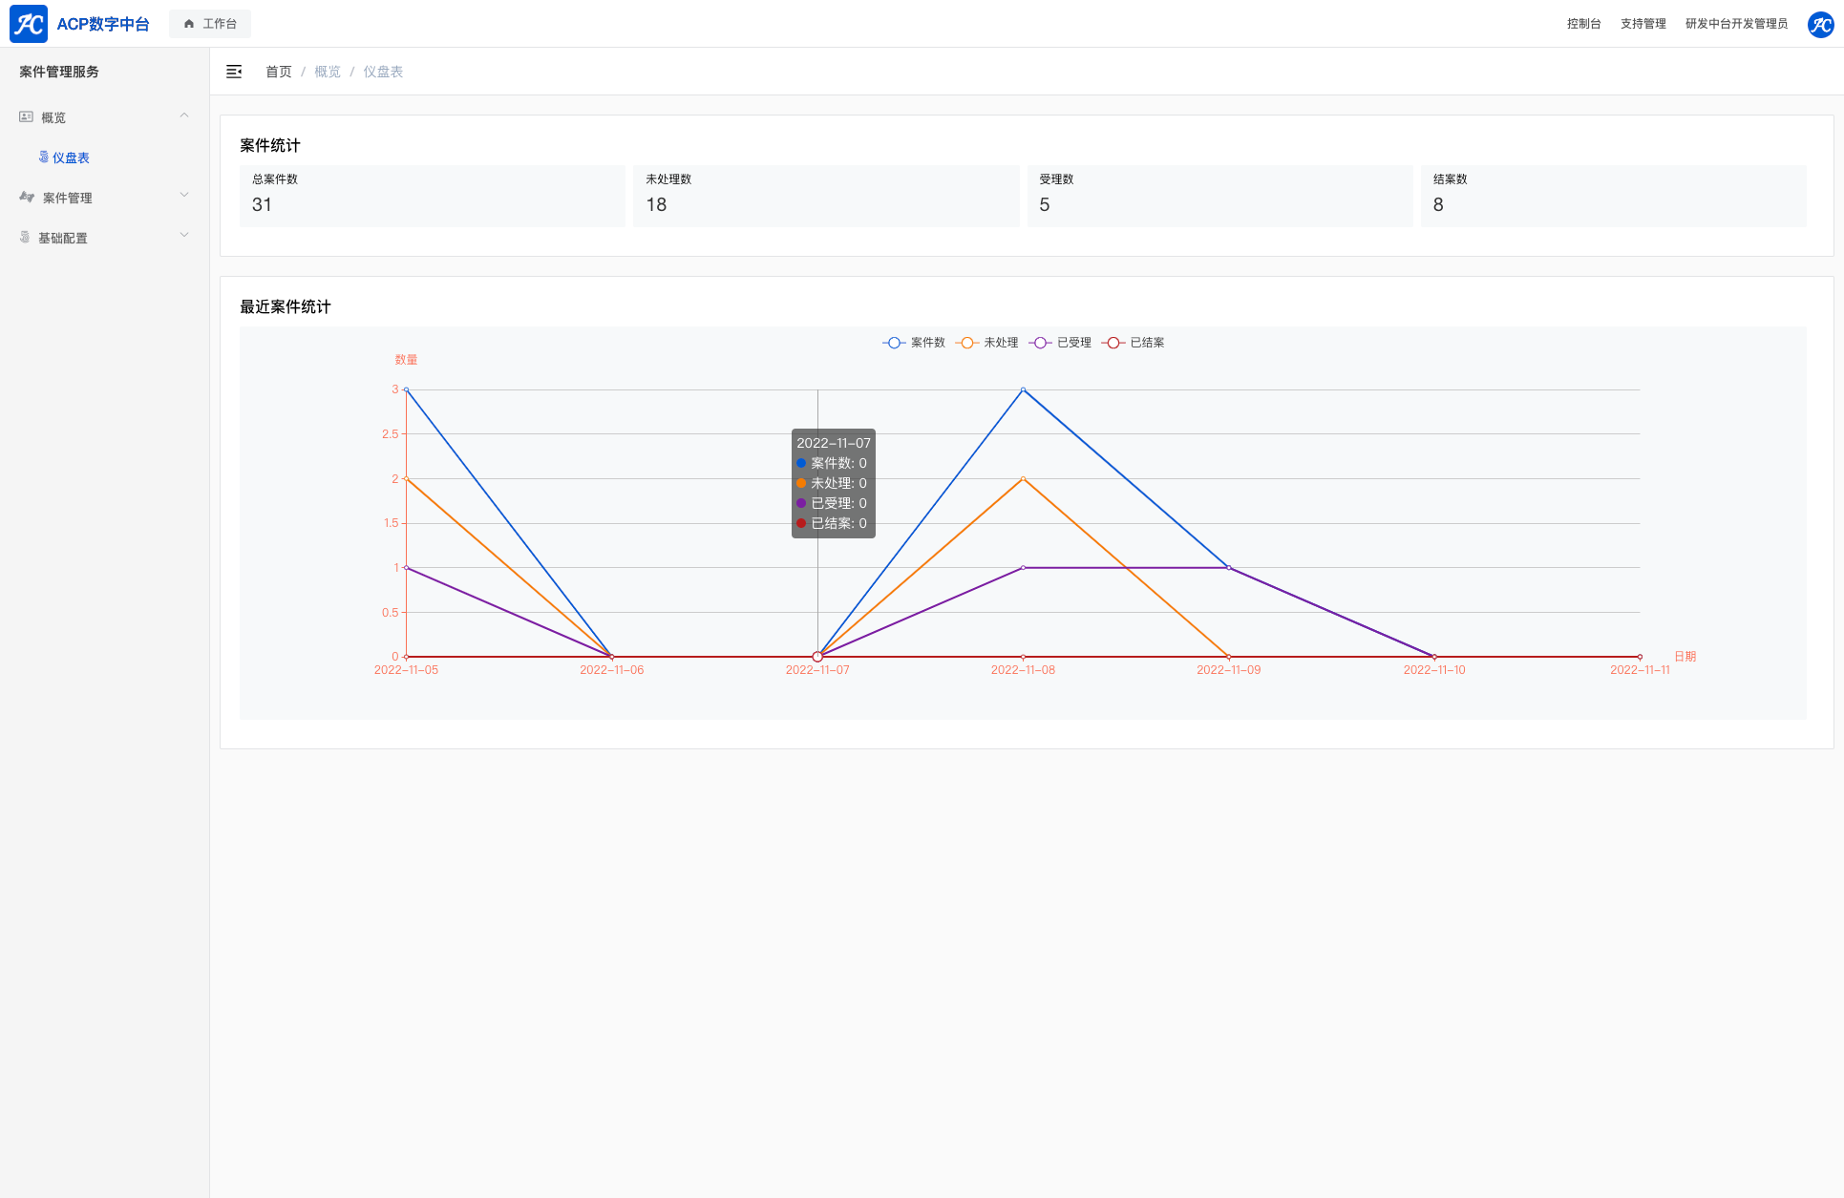Click the 基础配置 sidebar icon

(25, 238)
